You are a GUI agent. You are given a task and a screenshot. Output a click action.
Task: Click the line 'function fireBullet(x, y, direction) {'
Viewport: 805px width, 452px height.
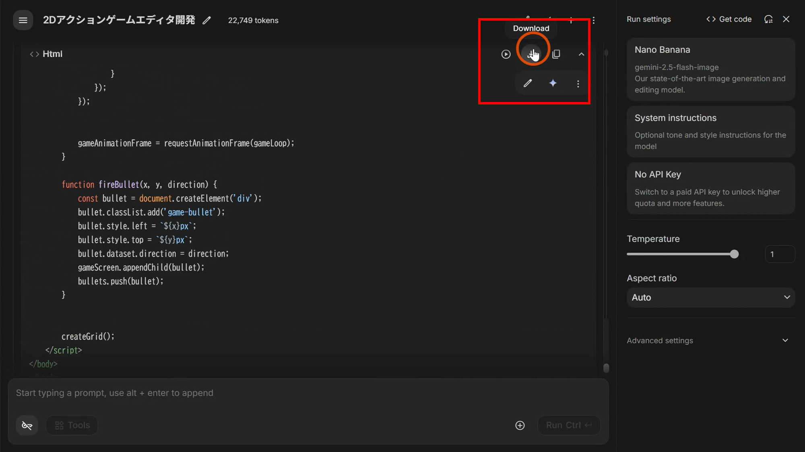(x=139, y=184)
